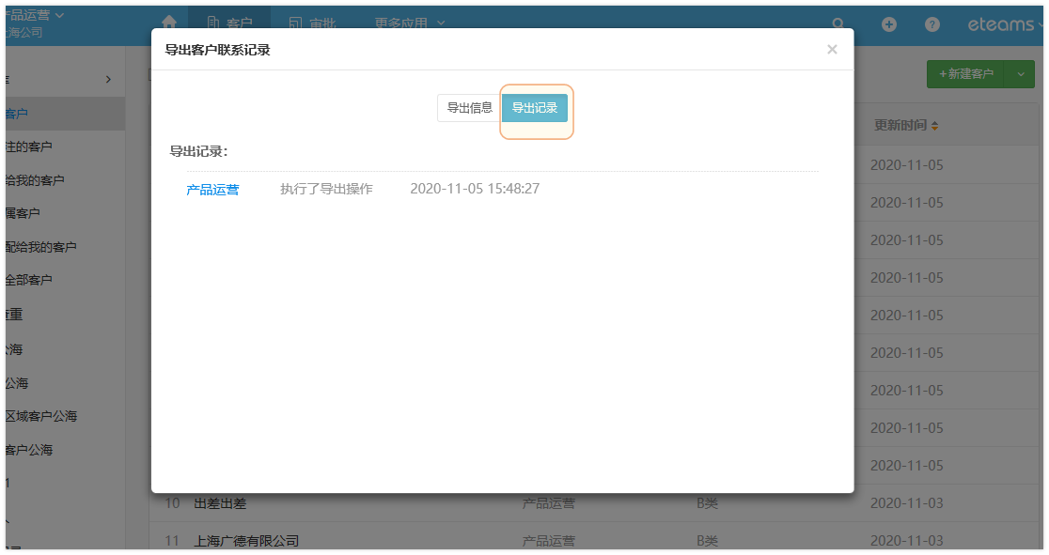The height and width of the screenshot is (555, 1049).
Task: Open the eteams user menu
Action: point(1004,24)
